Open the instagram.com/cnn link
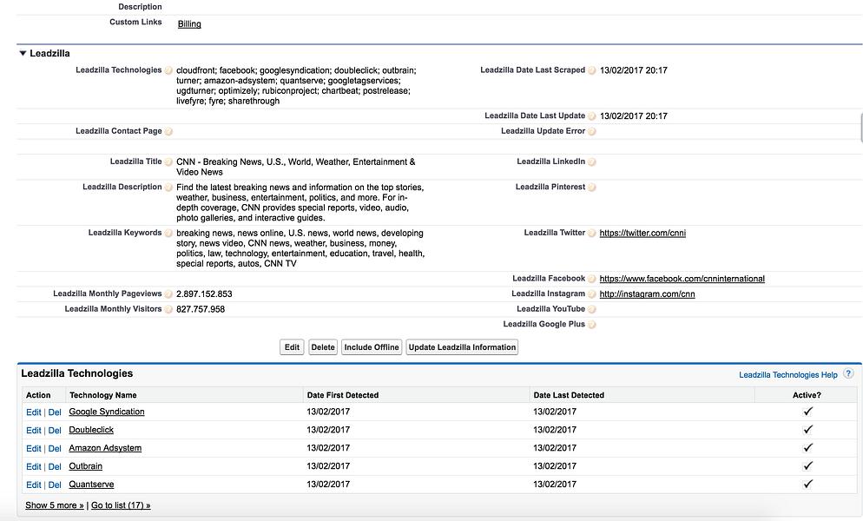Screen dimensions: 863x521 [x=647, y=294]
